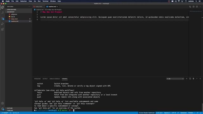This screenshot has width=203, height=114.
Task: Split the terminal panel
Action: [x=190, y=79]
